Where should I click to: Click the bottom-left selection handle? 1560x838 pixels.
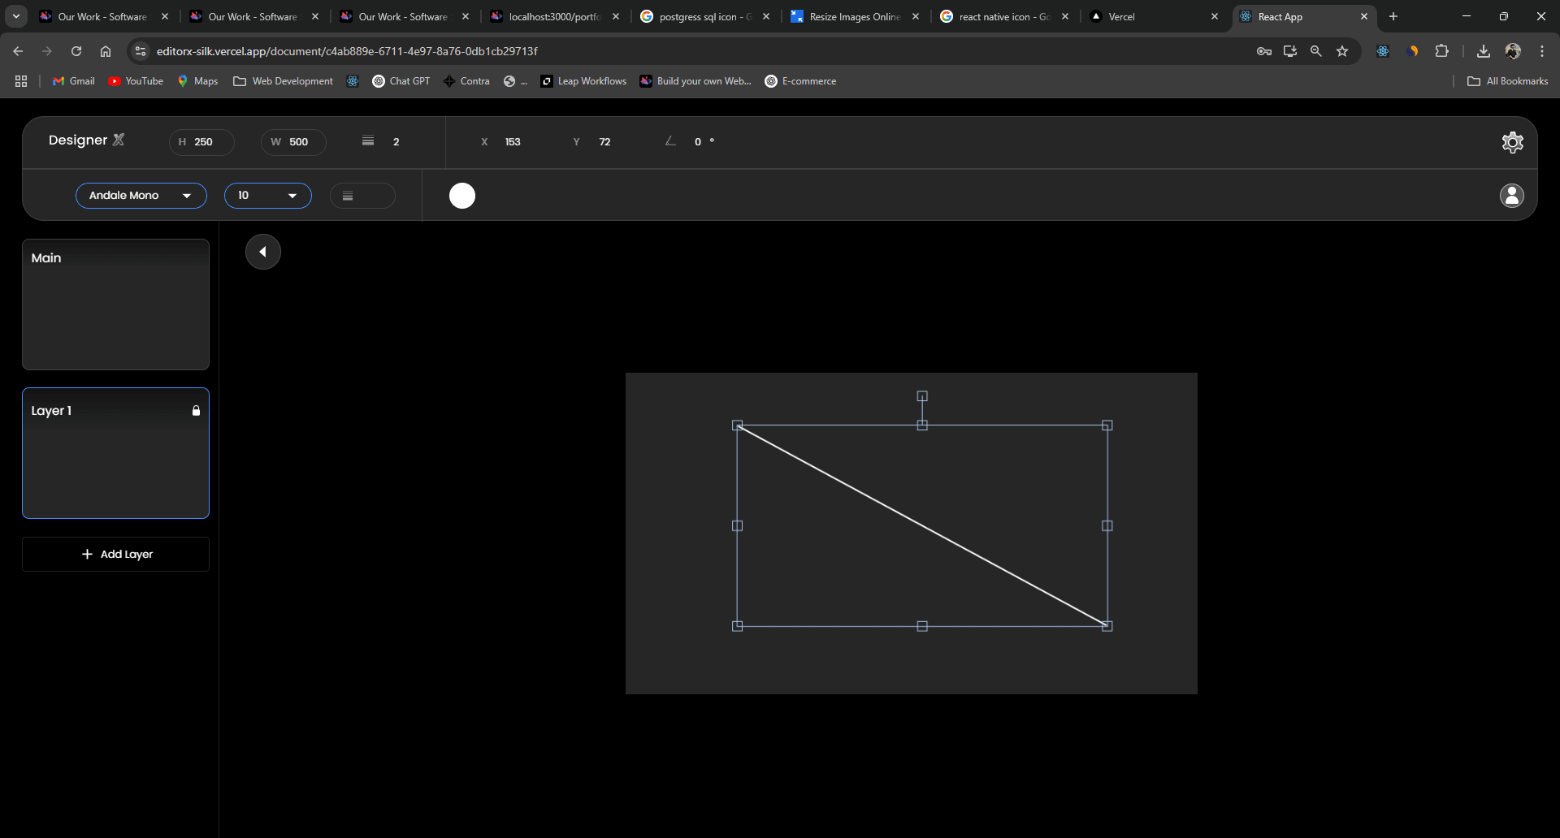738,626
